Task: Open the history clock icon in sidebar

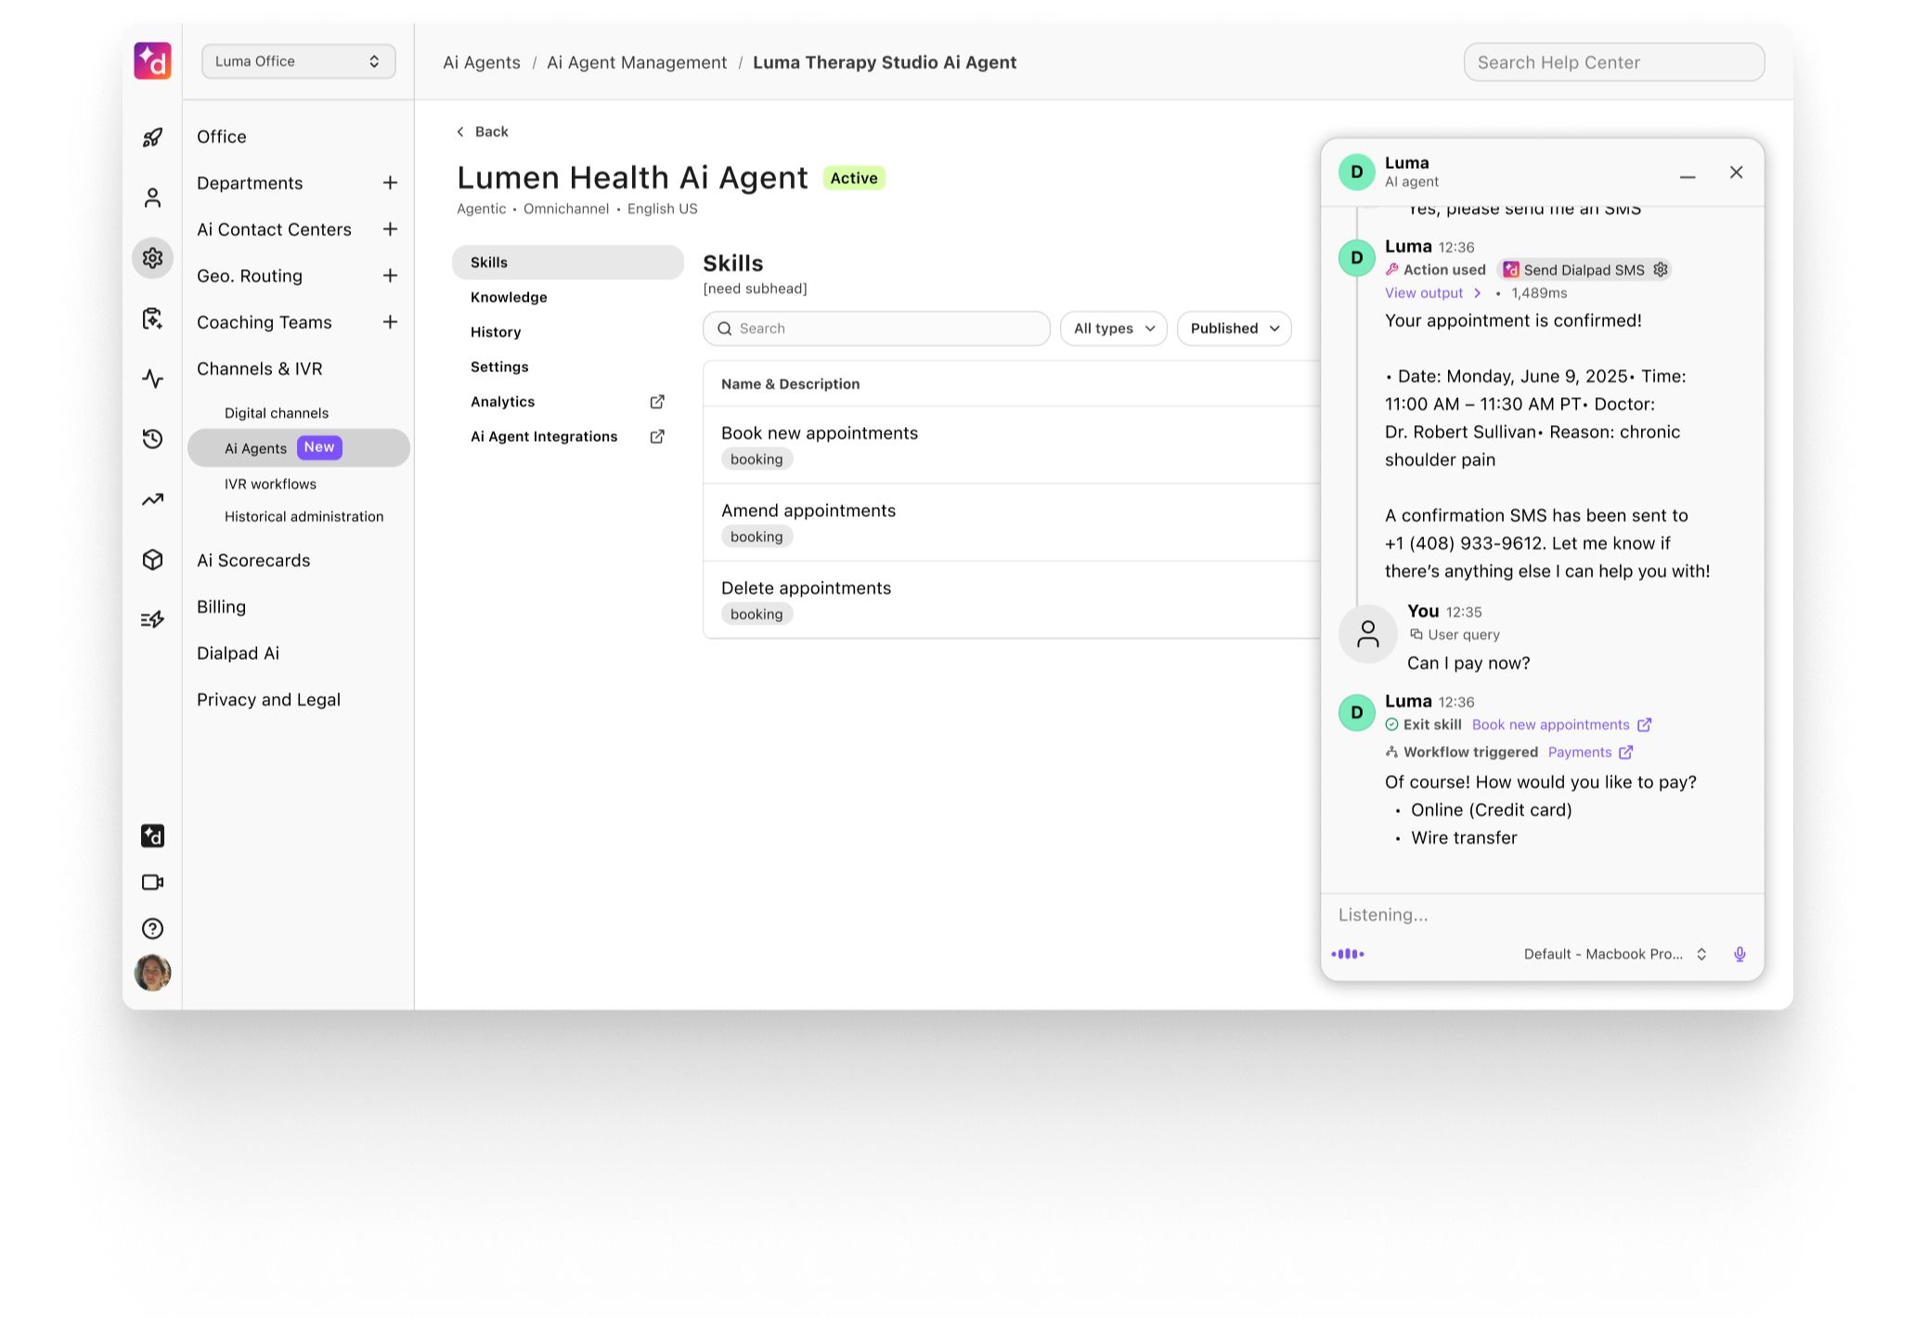Action: tap(152, 439)
